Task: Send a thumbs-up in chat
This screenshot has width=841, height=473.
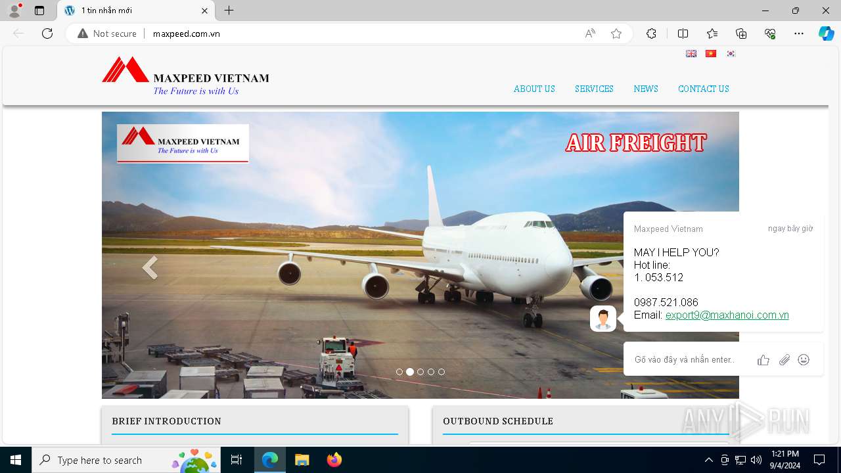Action: click(763, 360)
